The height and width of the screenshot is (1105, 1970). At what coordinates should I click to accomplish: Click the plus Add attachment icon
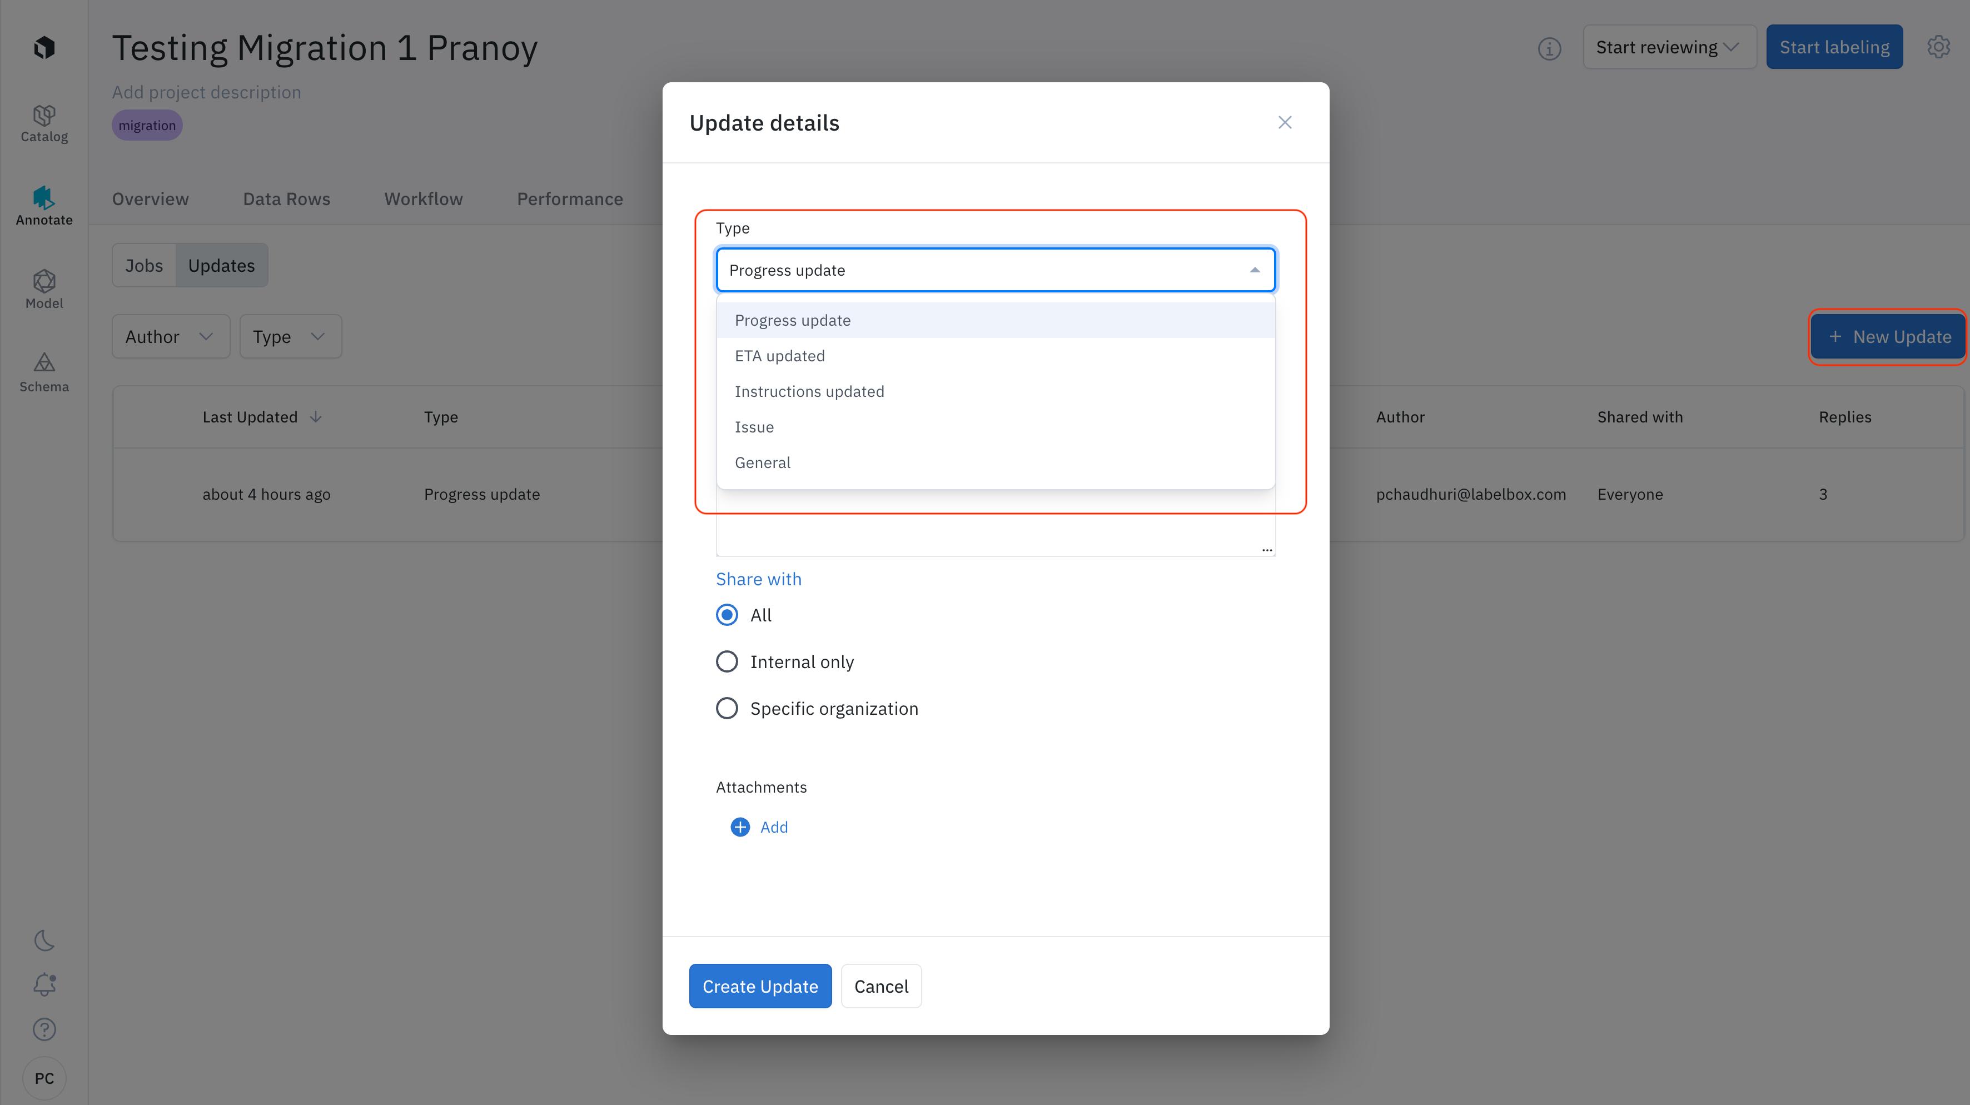click(739, 827)
